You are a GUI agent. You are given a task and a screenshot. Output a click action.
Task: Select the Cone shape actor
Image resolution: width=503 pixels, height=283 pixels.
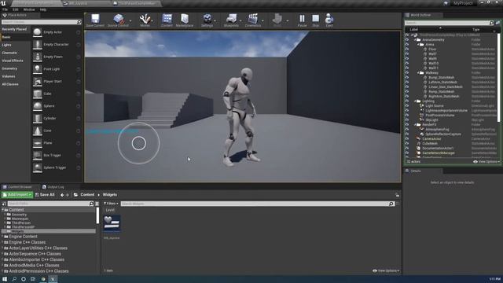(x=57, y=130)
